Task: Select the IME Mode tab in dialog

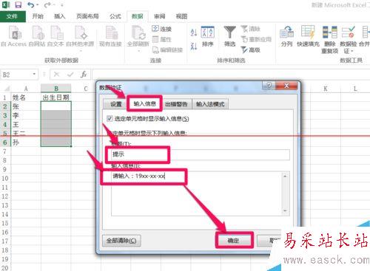Action: (x=210, y=104)
